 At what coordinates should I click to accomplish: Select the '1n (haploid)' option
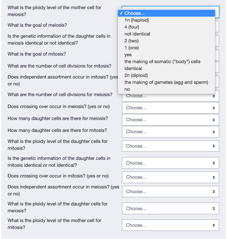(166, 20)
